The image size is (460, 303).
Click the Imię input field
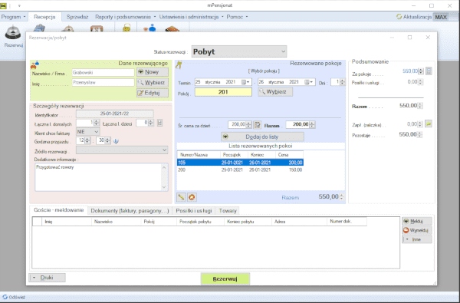tap(103, 83)
